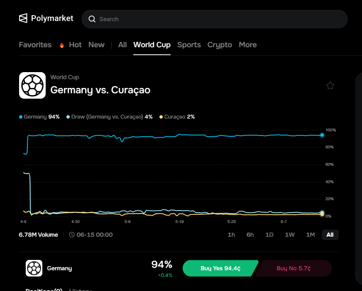This screenshot has width=362, height=291.
Task: Click the Germany outcome row name
Action: tap(59, 268)
